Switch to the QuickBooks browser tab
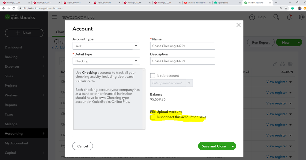Screen dimensions: 306x160 227,3
